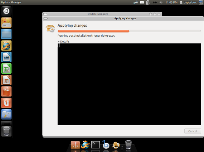The height and width of the screenshot is (152, 204).
Task: Click the partially hidden terminal launcher icon
Action: click(6, 123)
